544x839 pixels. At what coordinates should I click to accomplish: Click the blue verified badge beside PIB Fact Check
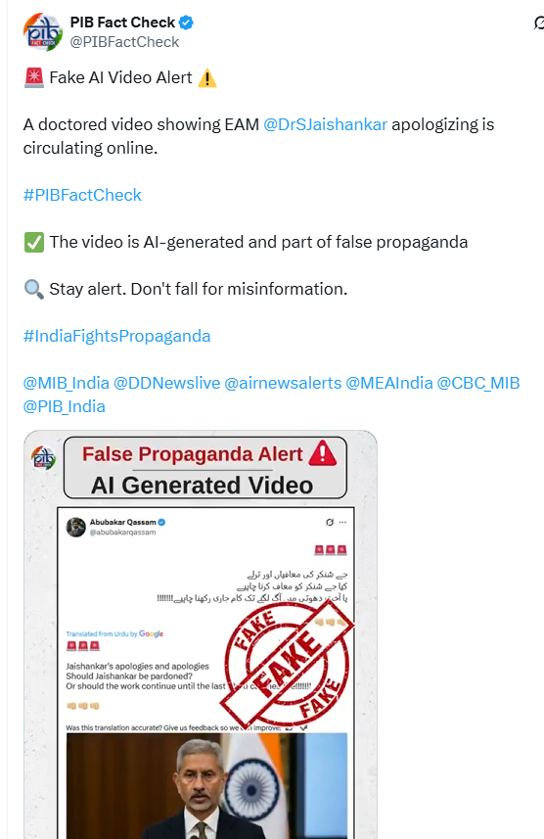tap(186, 23)
